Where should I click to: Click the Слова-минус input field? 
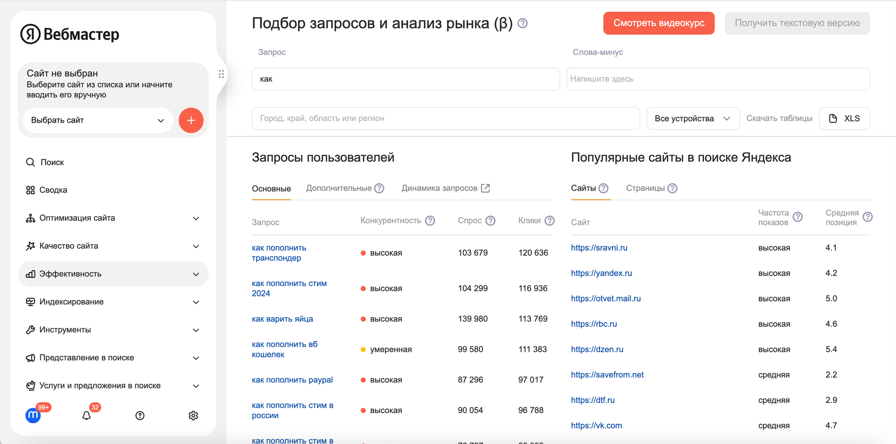(x=718, y=79)
